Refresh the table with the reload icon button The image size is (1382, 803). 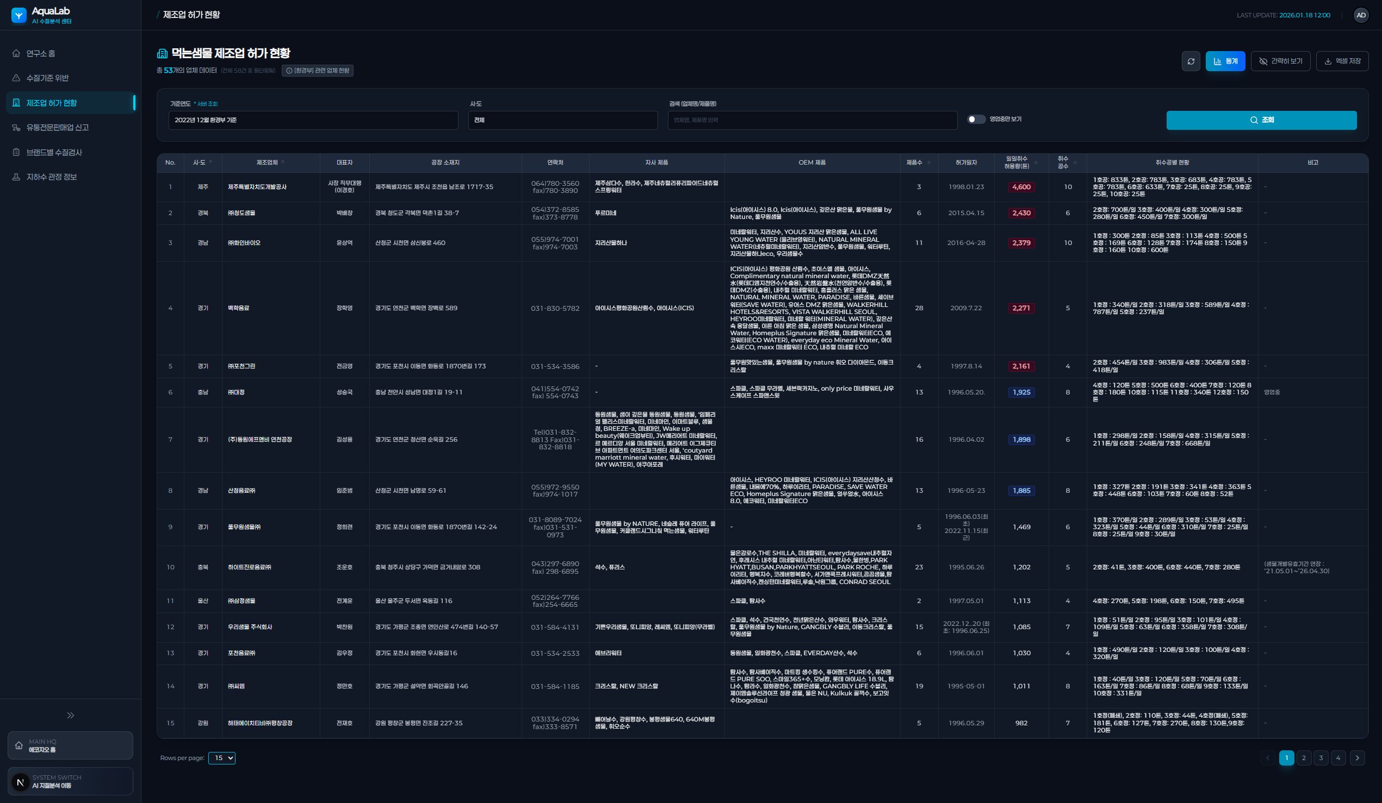(x=1191, y=61)
